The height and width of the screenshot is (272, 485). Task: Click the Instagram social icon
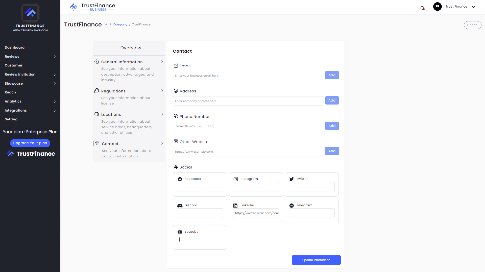click(x=236, y=179)
